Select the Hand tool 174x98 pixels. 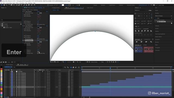(4, 5)
